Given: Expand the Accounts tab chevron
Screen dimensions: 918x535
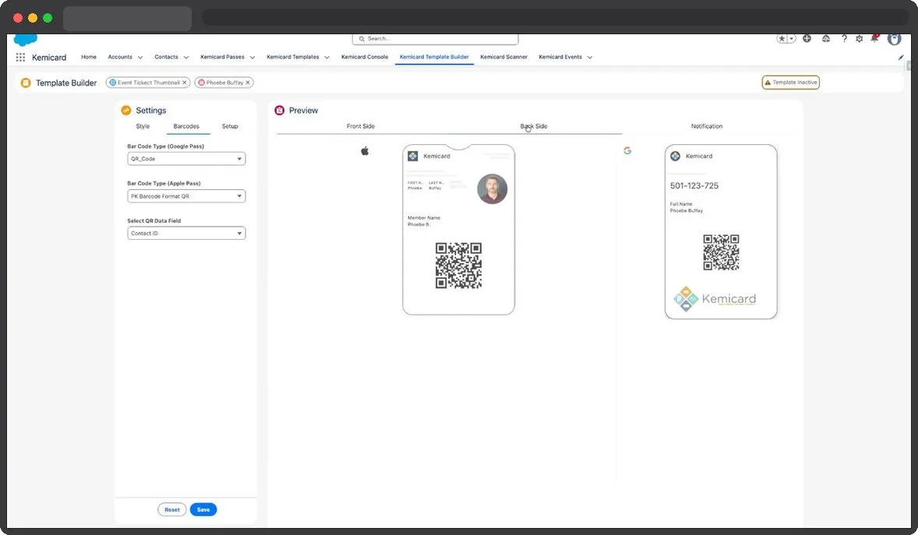Looking at the screenshot, I should coord(140,58).
